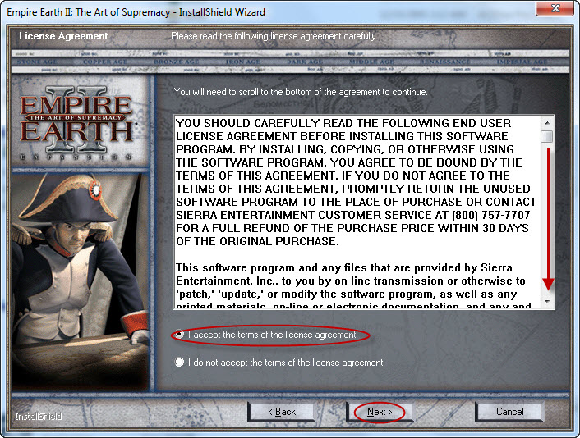Click the 'License Agreement' heading text

pos(63,36)
